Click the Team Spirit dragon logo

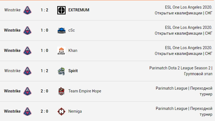click(x=61, y=71)
